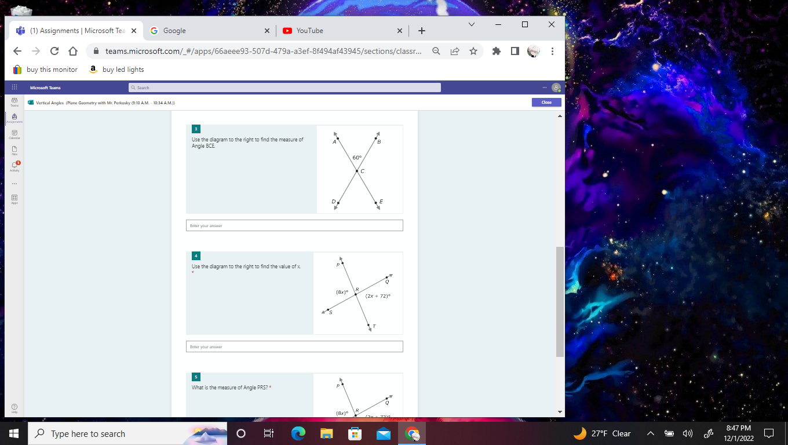Select the Teams icon in the sidebar
This screenshot has width=788, height=445.
click(14, 102)
